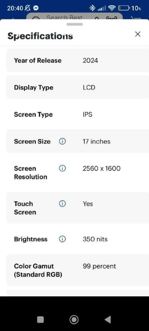Tap the Android recents square button
The width and height of the screenshot is (149, 331).
click(40, 320)
